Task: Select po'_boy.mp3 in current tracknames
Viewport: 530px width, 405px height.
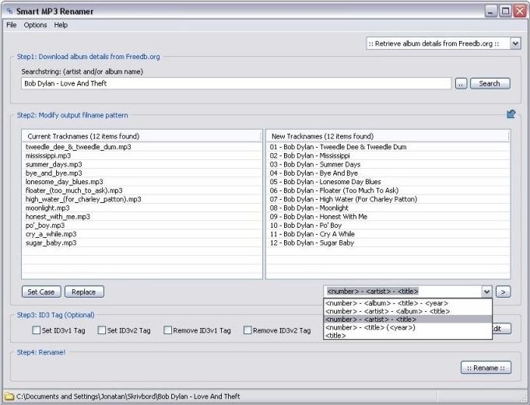Action: point(142,225)
